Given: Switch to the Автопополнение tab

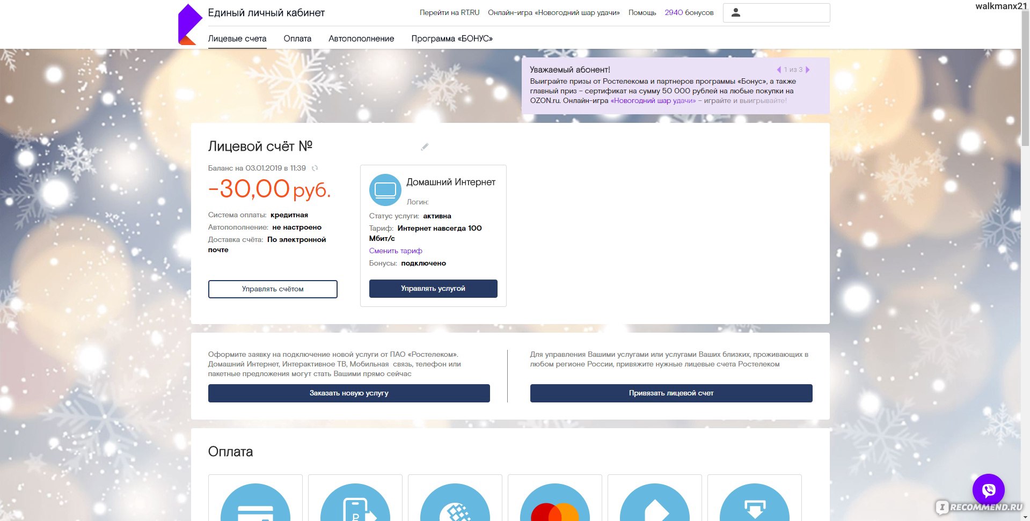Looking at the screenshot, I should coord(361,39).
